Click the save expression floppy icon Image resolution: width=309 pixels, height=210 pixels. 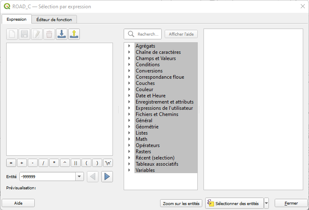tap(24, 34)
